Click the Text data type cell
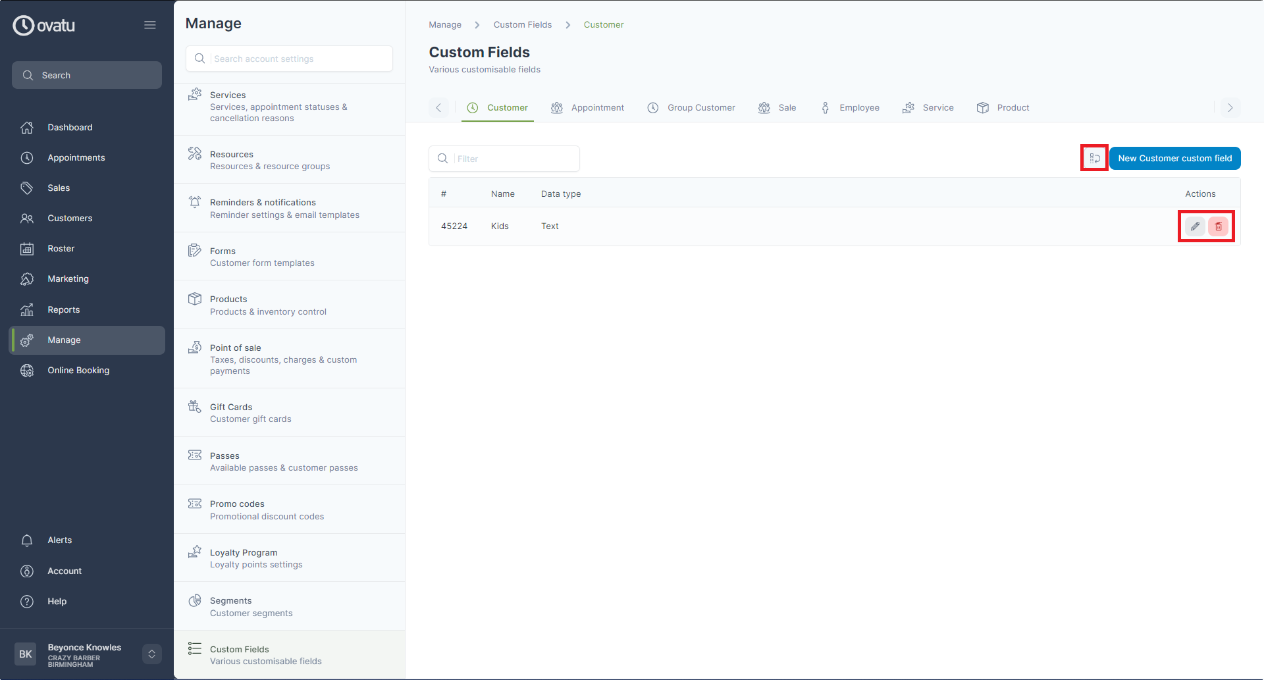Screen dimensions: 1264x680 tap(550, 226)
